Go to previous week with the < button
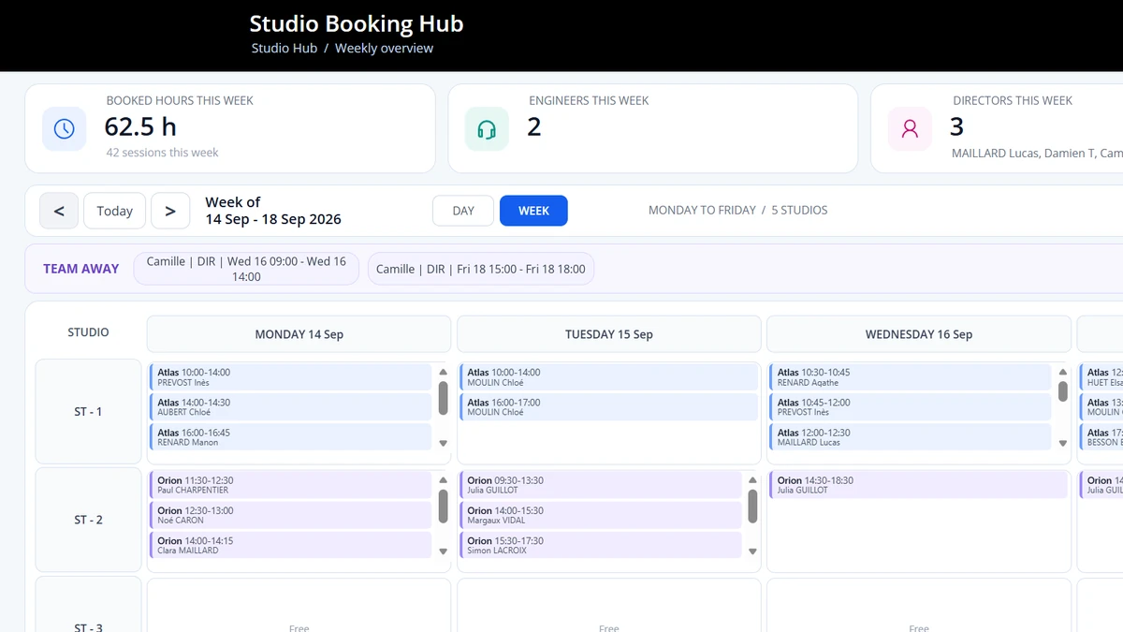This screenshot has width=1123, height=632. tap(59, 211)
